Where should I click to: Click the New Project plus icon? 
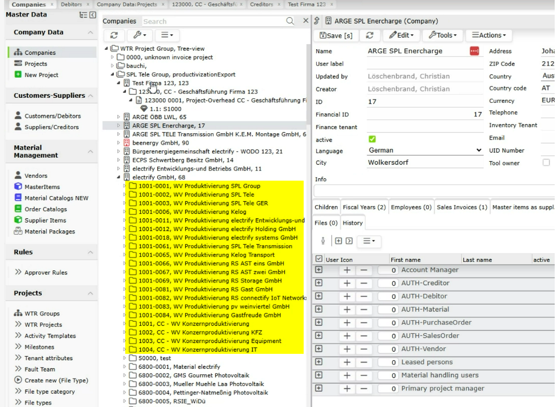(18, 74)
